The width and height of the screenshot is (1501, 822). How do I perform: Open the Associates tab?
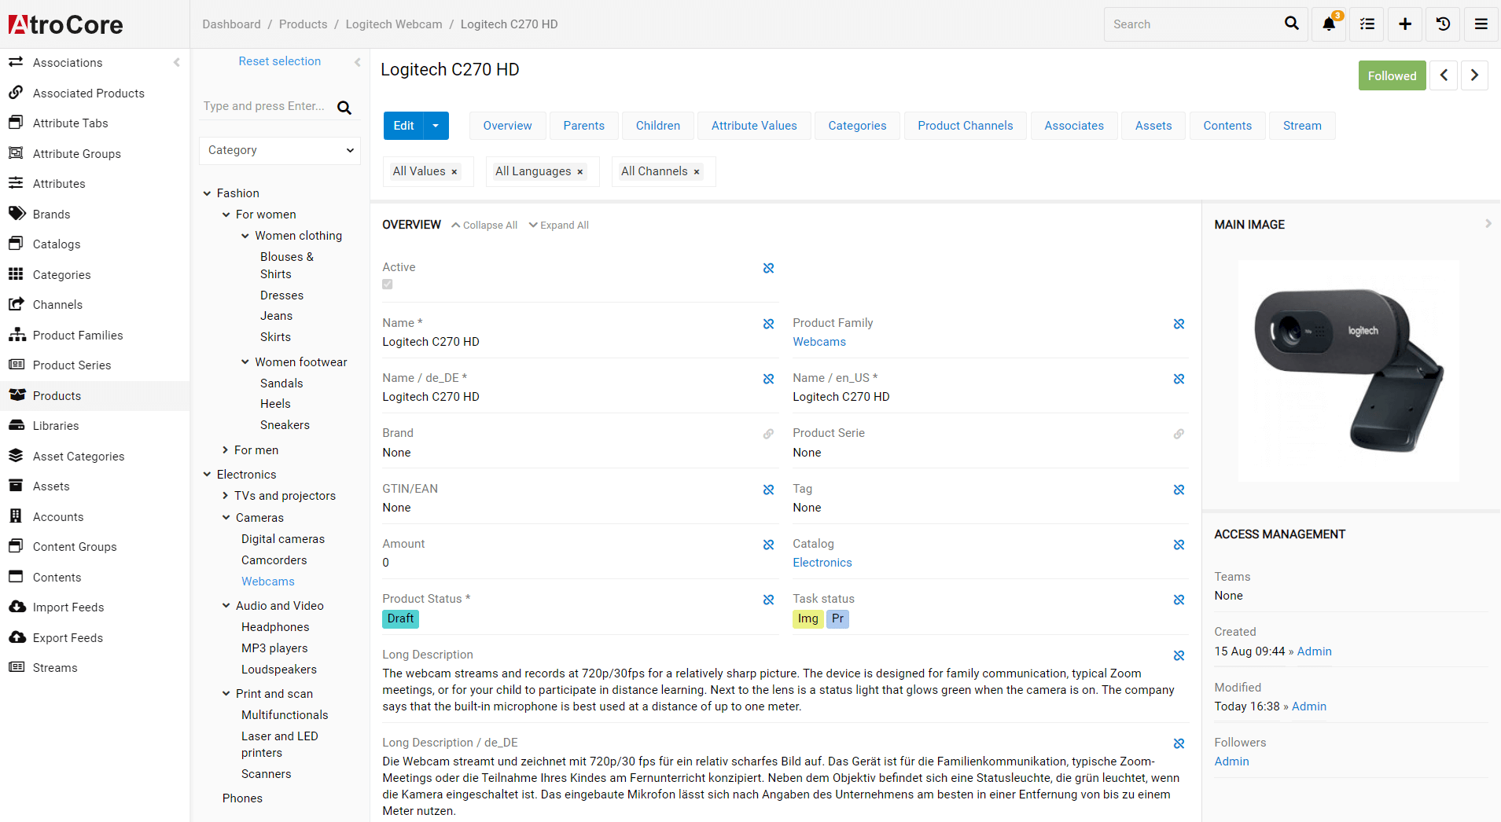(1074, 126)
